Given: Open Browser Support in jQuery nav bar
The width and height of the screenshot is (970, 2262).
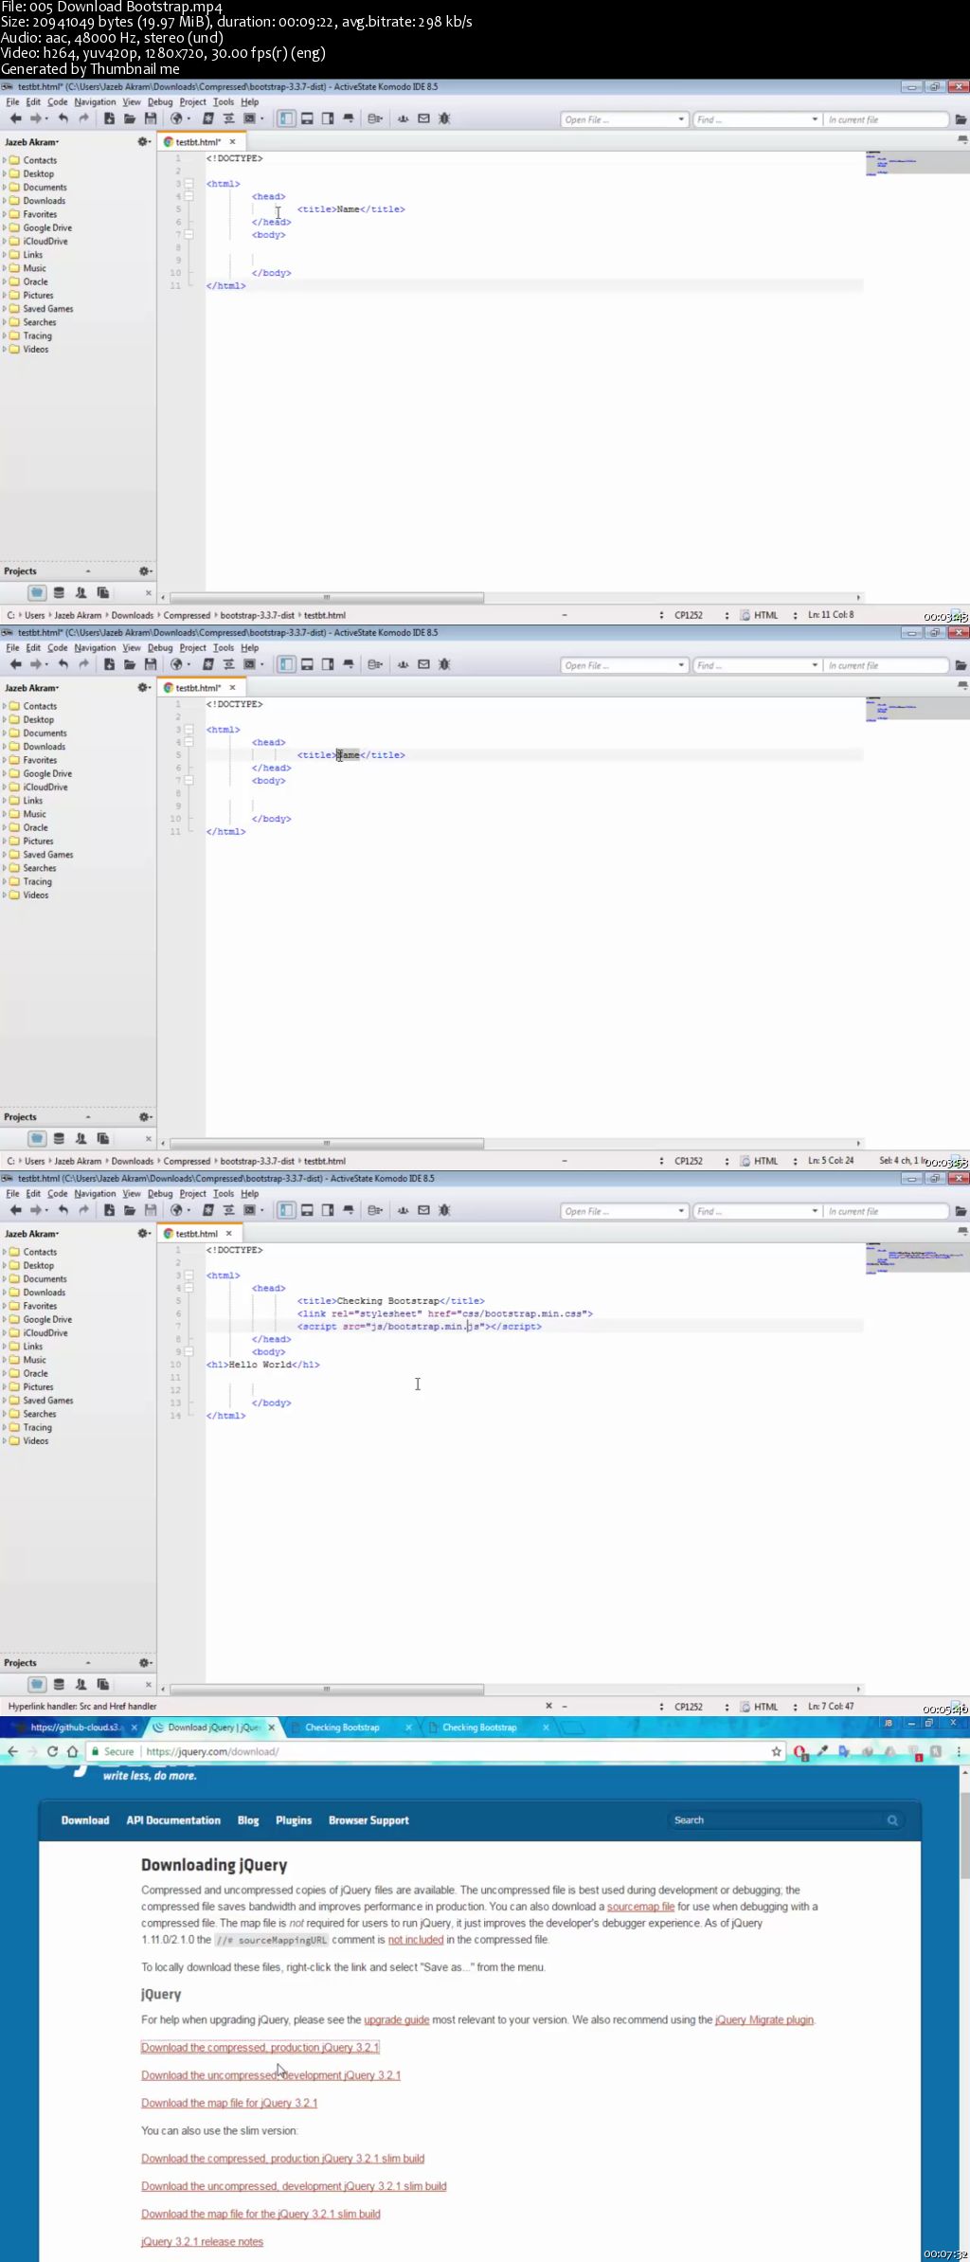Looking at the screenshot, I should click(368, 1819).
